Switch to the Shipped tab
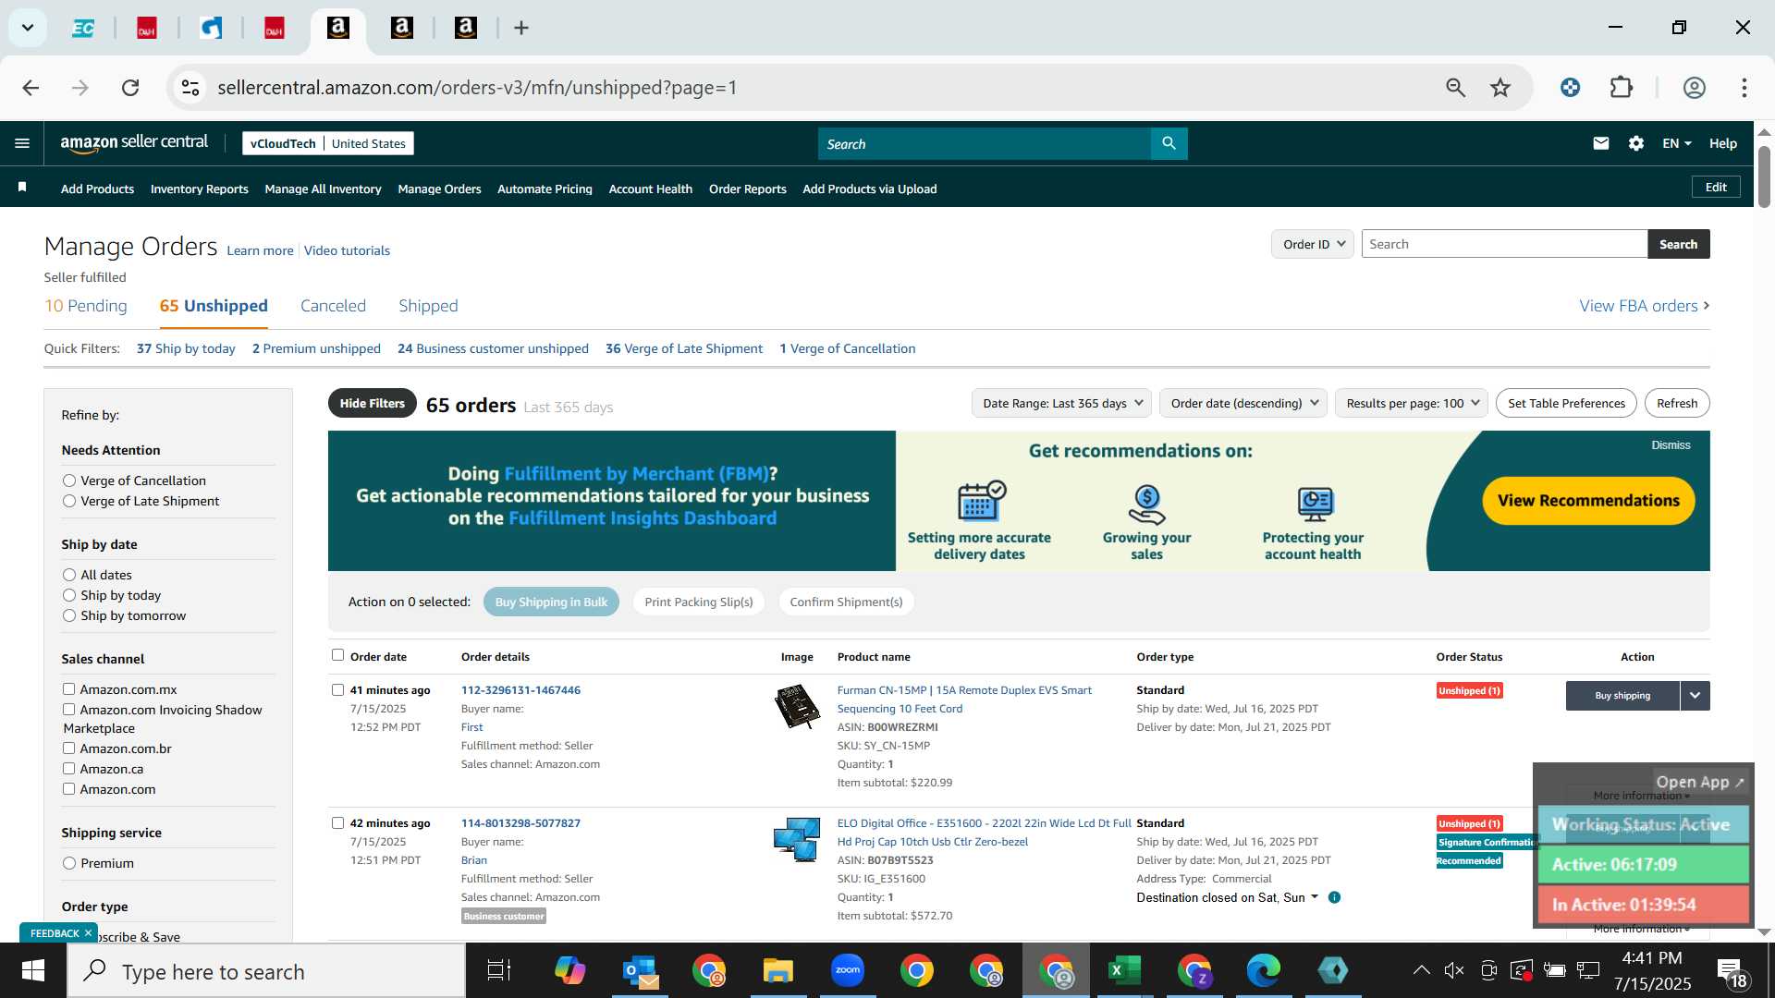The height and width of the screenshot is (998, 1775). coord(428,306)
